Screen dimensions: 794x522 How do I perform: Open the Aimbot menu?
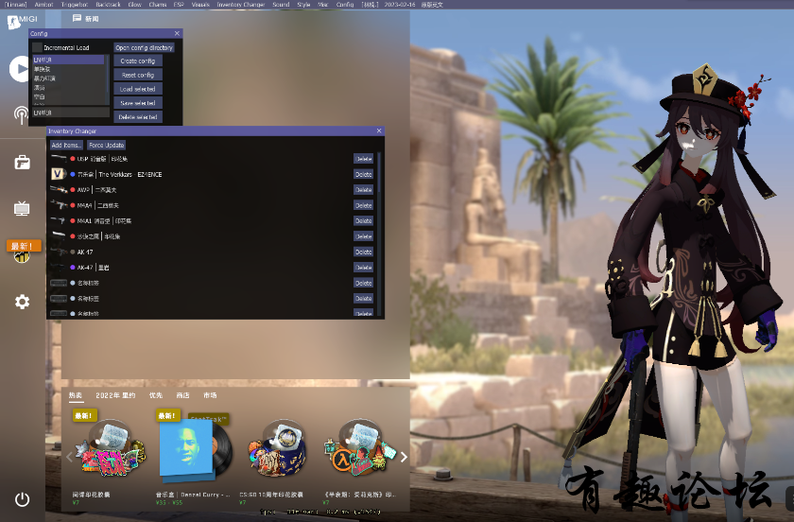pyautogui.click(x=43, y=4)
